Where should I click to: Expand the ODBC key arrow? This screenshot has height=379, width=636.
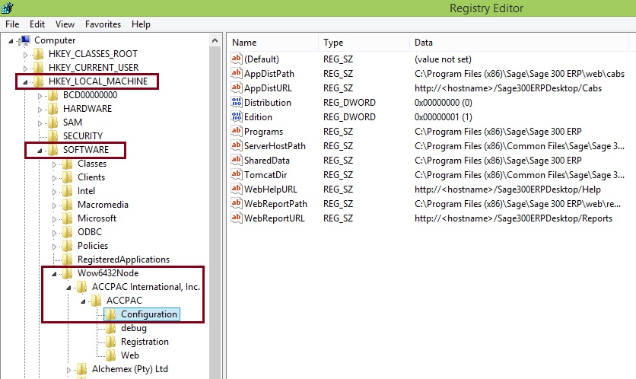(54, 233)
